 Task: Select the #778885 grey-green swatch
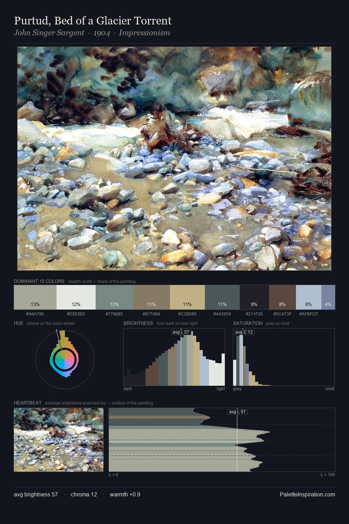[114, 297]
